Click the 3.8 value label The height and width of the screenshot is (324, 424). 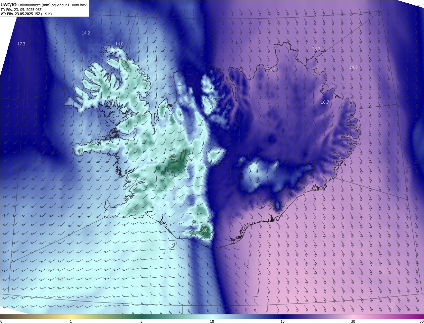[x=204, y=230]
